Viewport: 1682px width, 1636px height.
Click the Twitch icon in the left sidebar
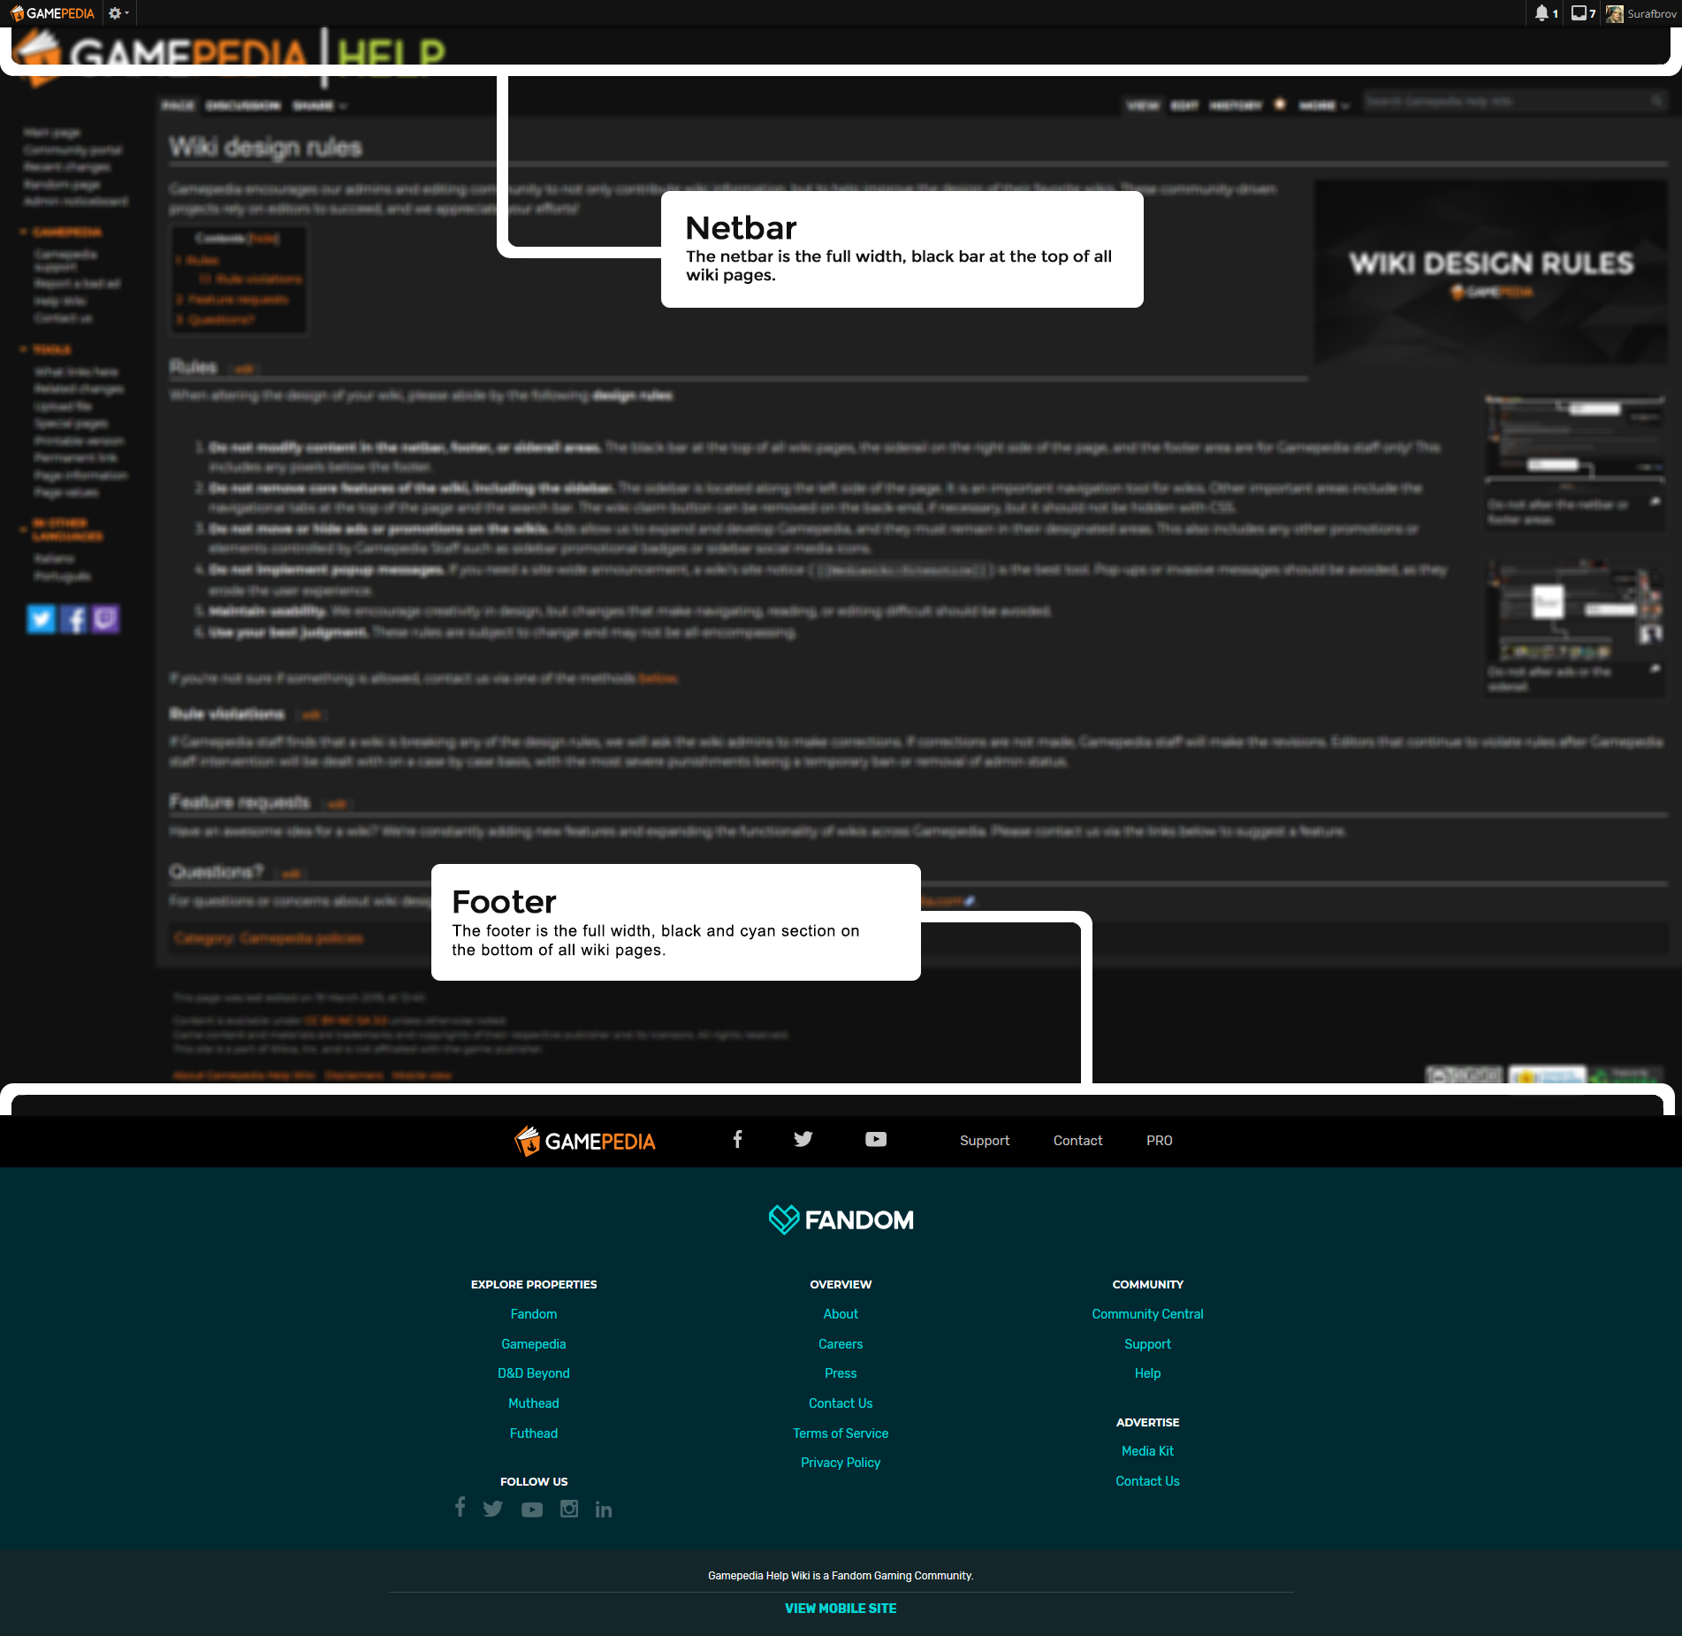105,619
